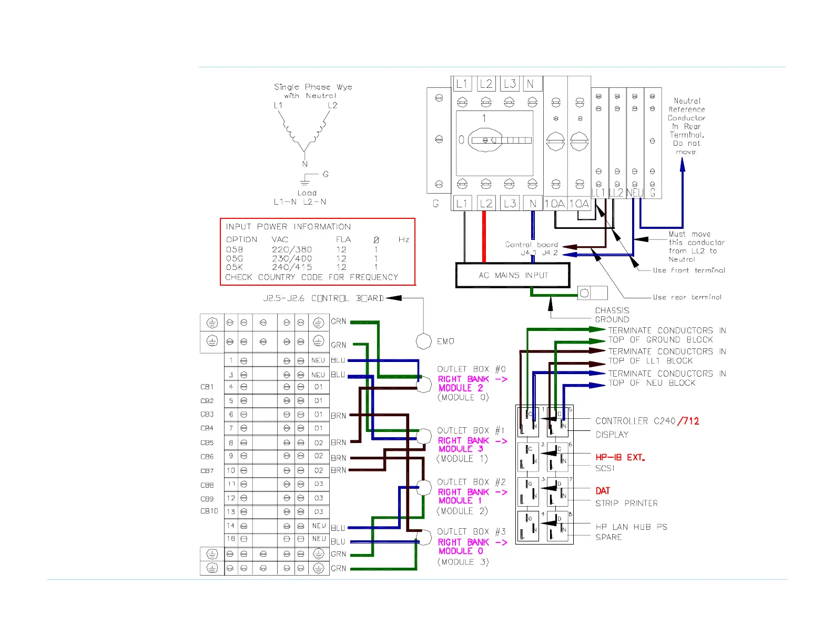The image size is (833, 644).
Task: Select outlet receptacle number 8
Action: coord(557,526)
